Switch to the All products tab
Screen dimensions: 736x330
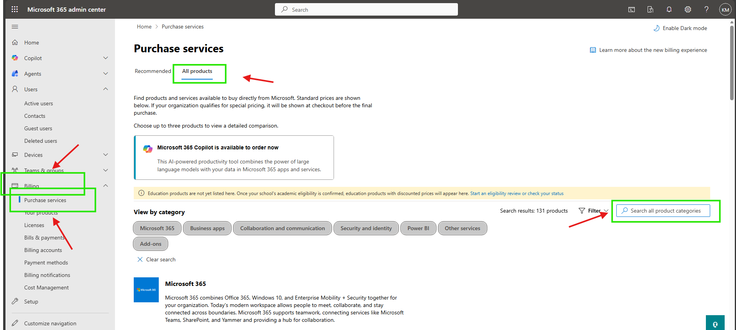197,71
